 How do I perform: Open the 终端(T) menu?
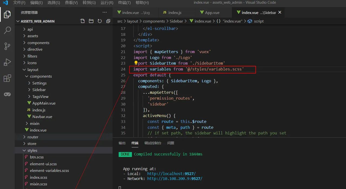coord(124,3)
